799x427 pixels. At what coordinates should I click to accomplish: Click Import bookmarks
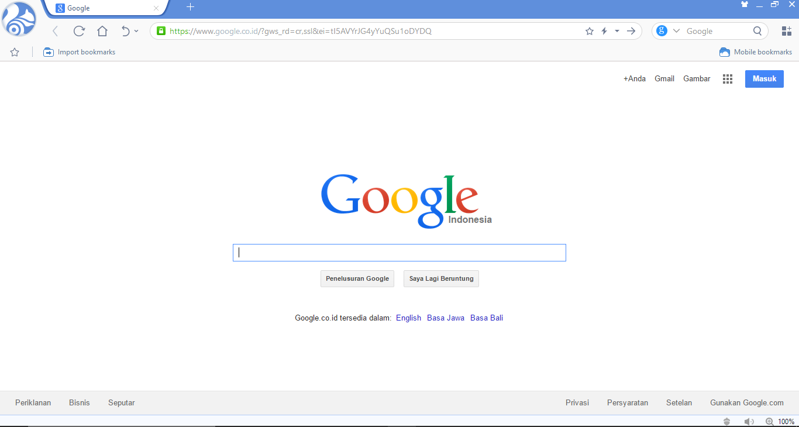(x=80, y=52)
